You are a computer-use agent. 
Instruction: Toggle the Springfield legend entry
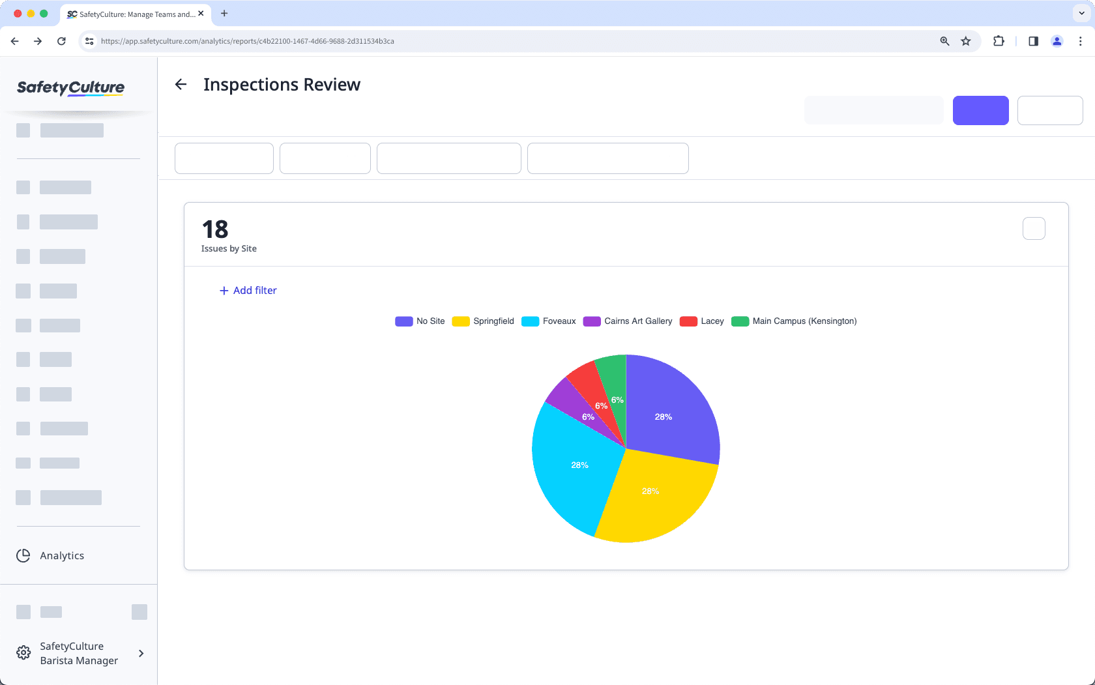pos(483,321)
